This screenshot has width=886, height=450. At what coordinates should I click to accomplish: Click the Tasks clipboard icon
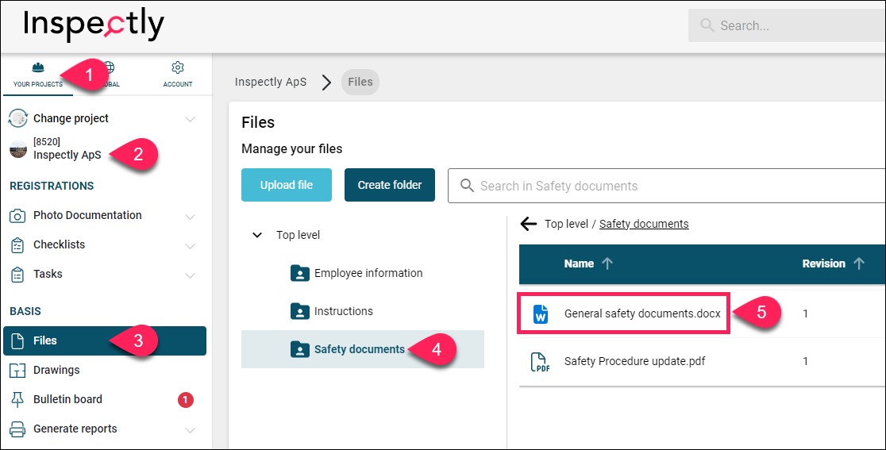coord(17,275)
